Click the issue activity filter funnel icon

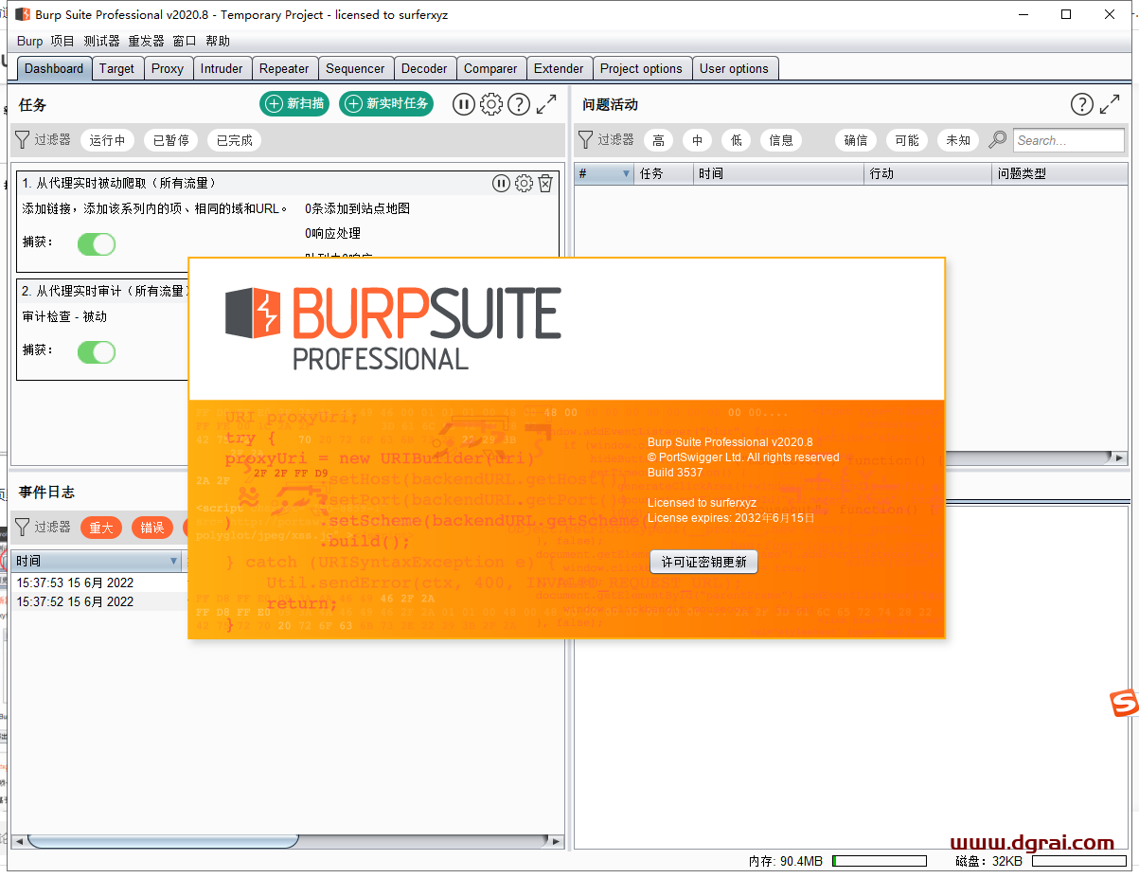[585, 140]
